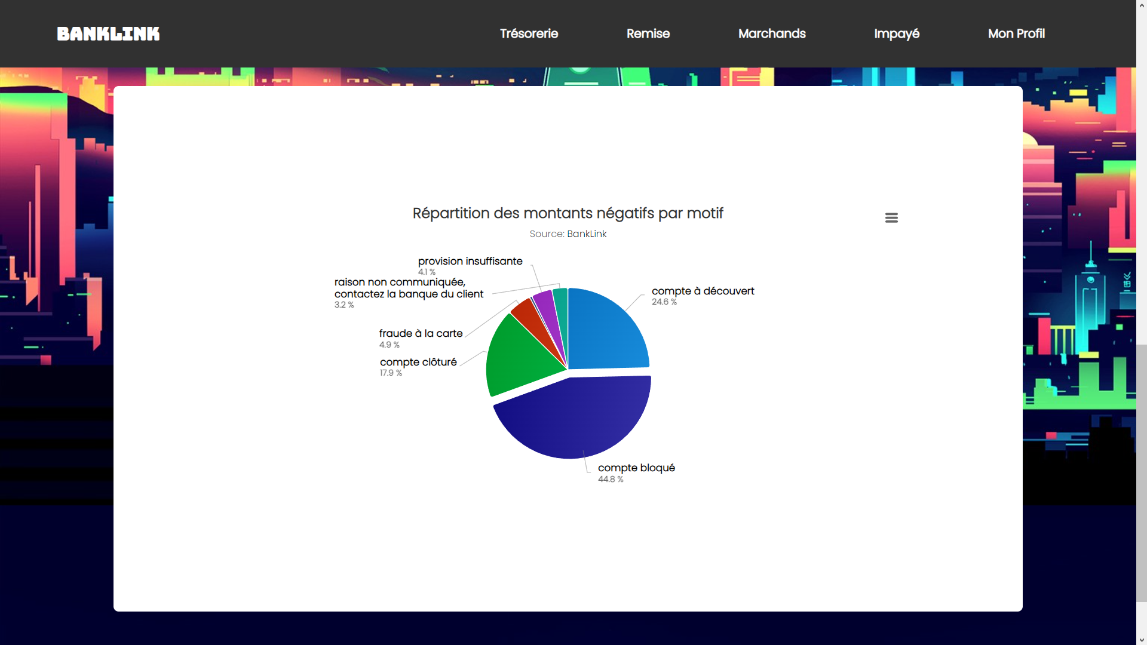Screen dimensions: 1147x645
Task: Click the 24.6 % value
Action: click(x=664, y=302)
